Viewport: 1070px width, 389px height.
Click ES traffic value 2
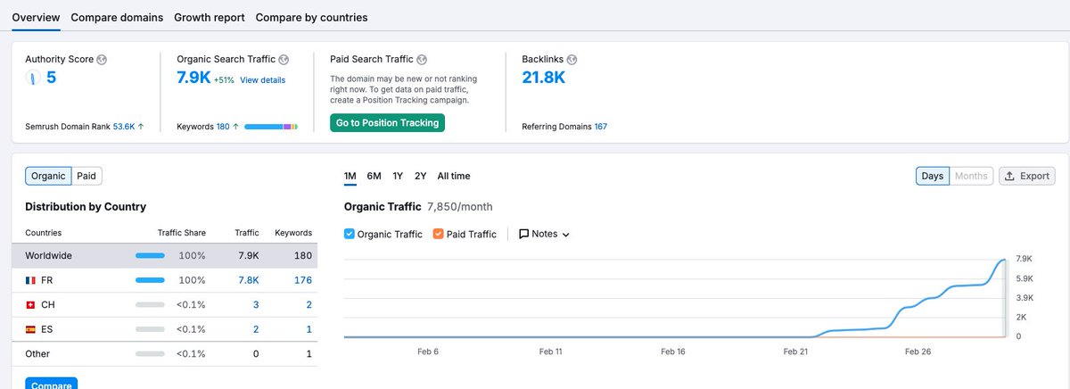point(256,329)
